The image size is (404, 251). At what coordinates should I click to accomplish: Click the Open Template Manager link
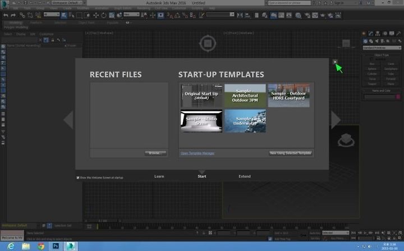pyautogui.click(x=198, y=154)
